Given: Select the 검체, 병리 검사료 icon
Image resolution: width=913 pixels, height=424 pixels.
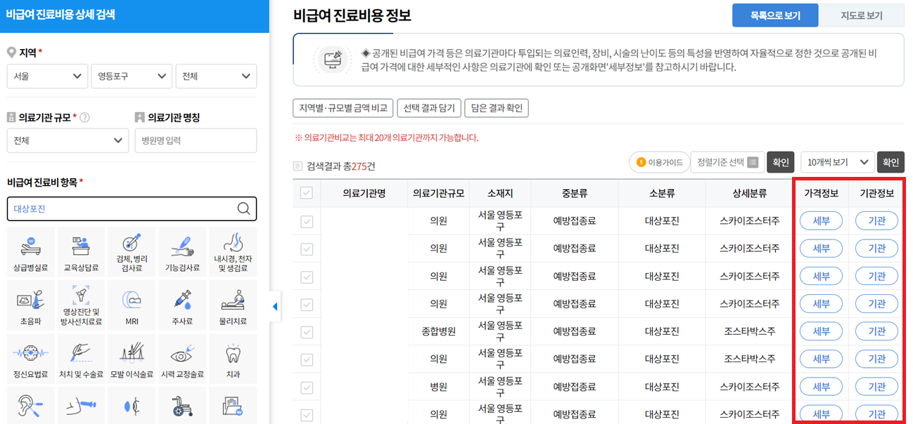Looking at the screenshot, I should click(x=132, y=251).
